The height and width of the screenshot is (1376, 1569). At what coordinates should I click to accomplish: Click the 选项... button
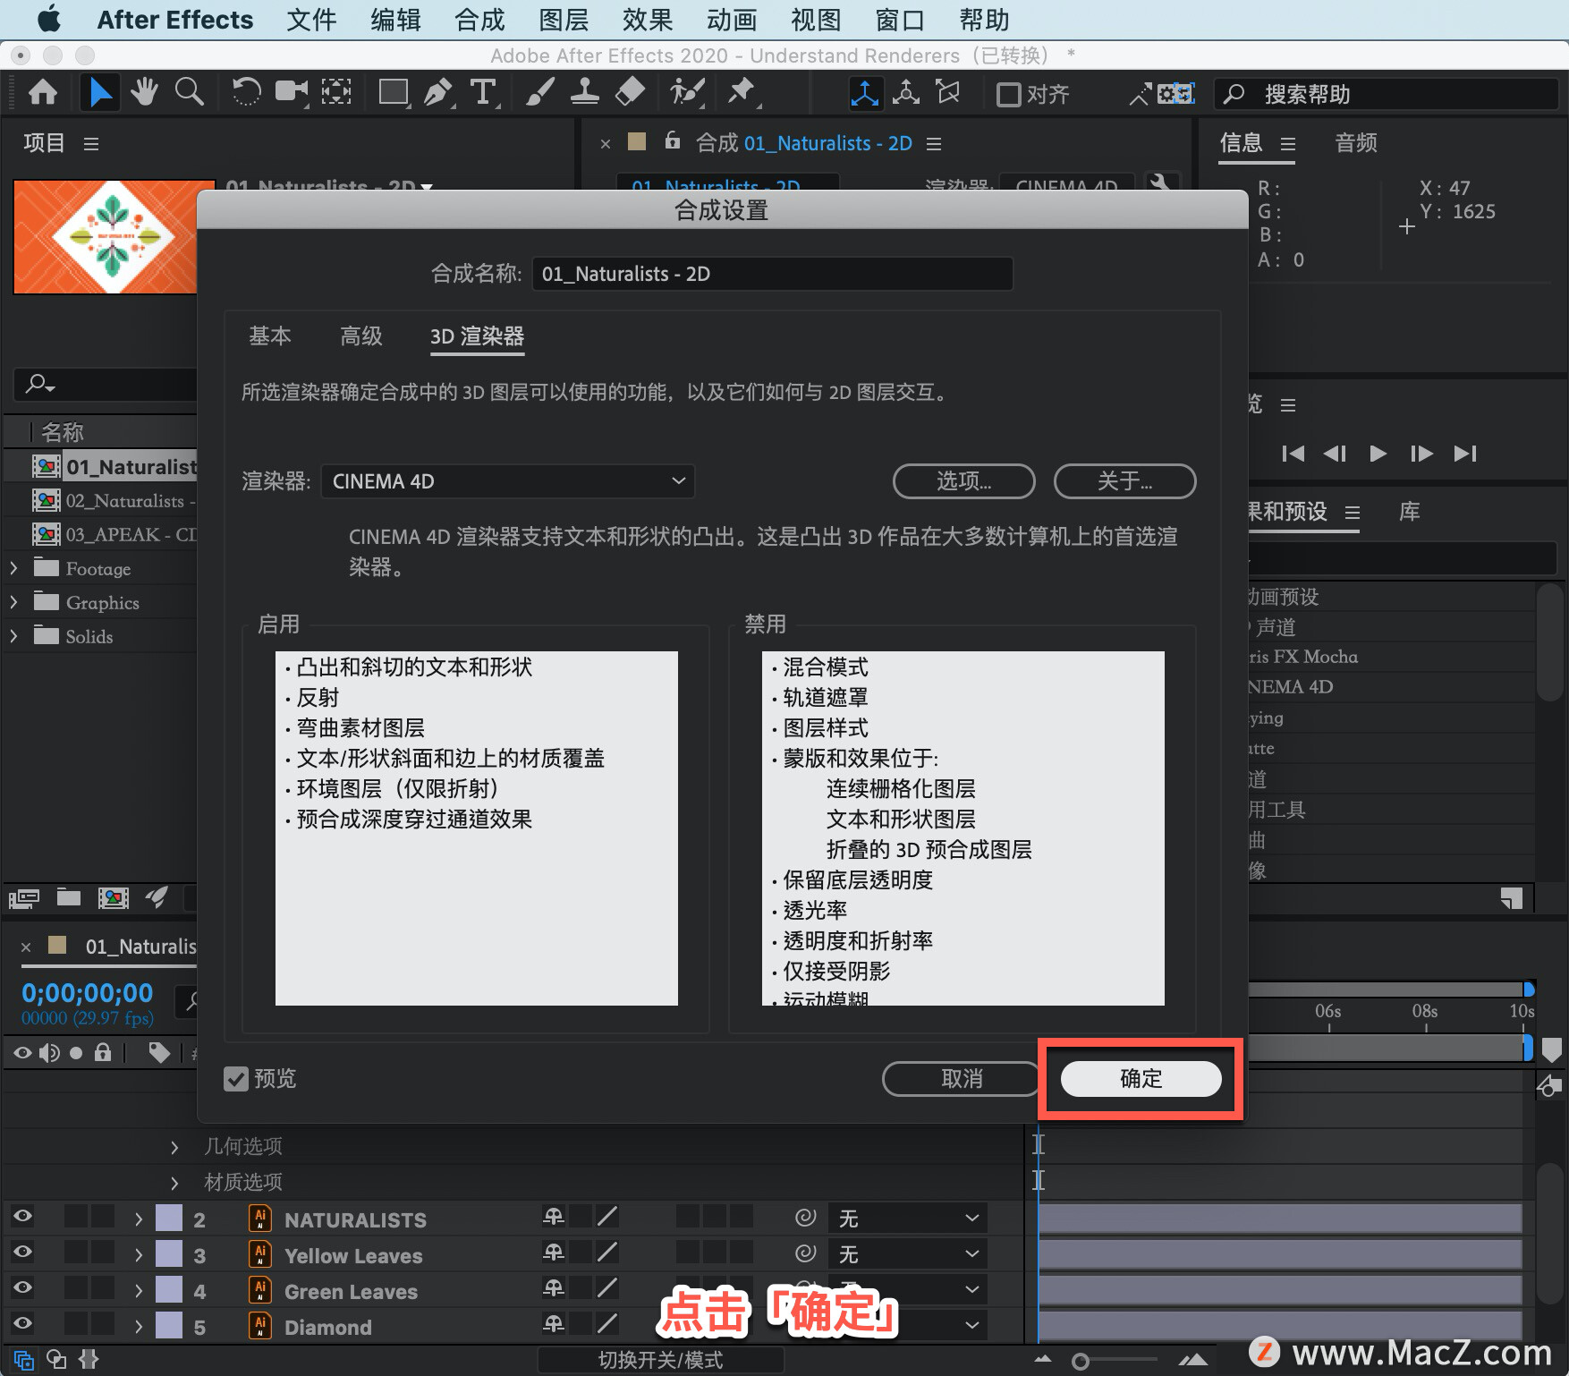pos(963,481)
